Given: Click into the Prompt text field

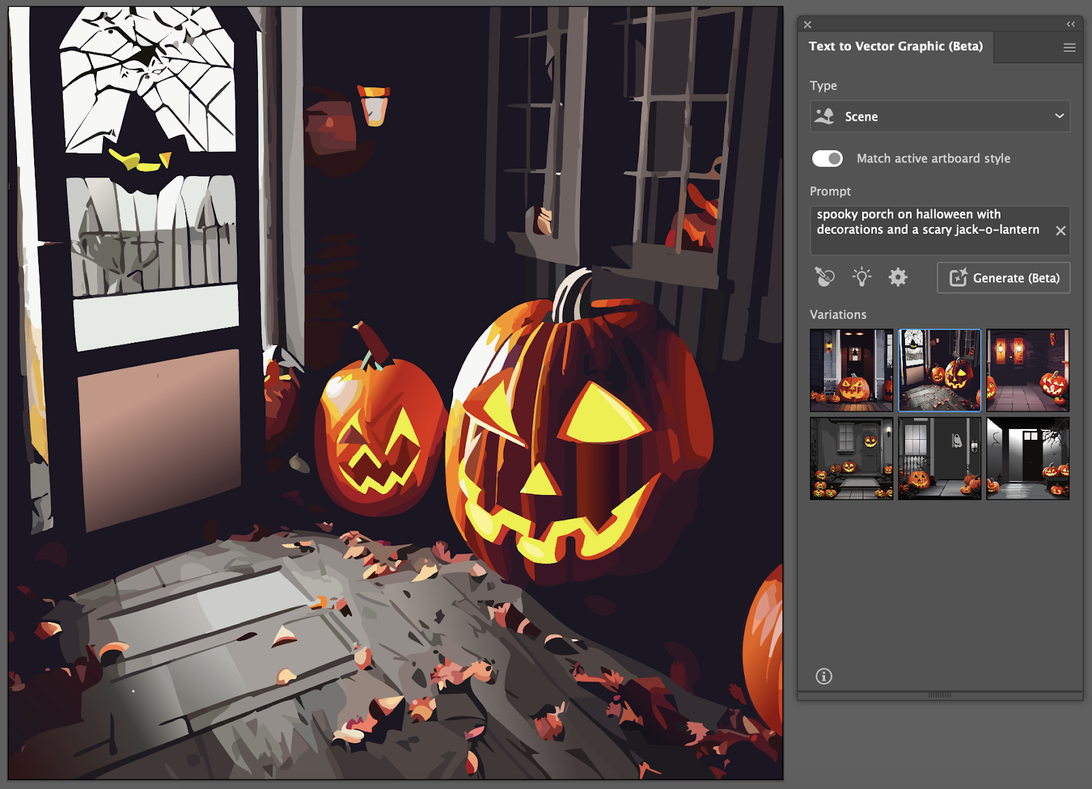Looking at the screenshot, I should pyautogui.click(x=928, y=230).
